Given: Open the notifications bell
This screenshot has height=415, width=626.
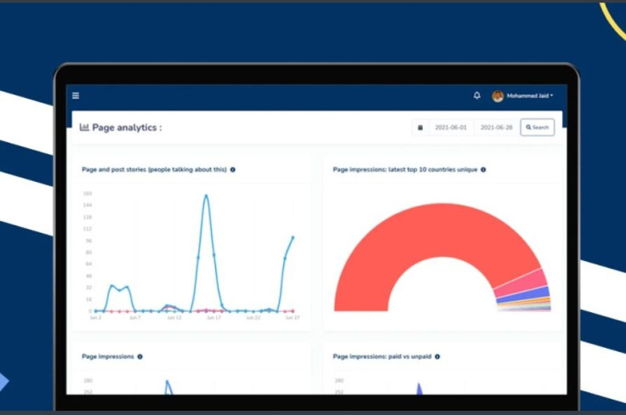Looking at the screenshot, I should 476,95.
